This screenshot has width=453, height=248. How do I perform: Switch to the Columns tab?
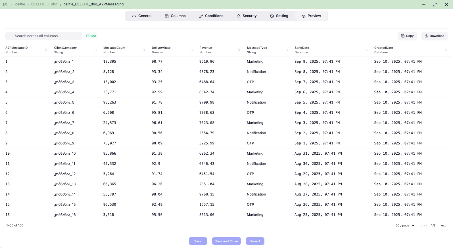click(x=175, y=16)
